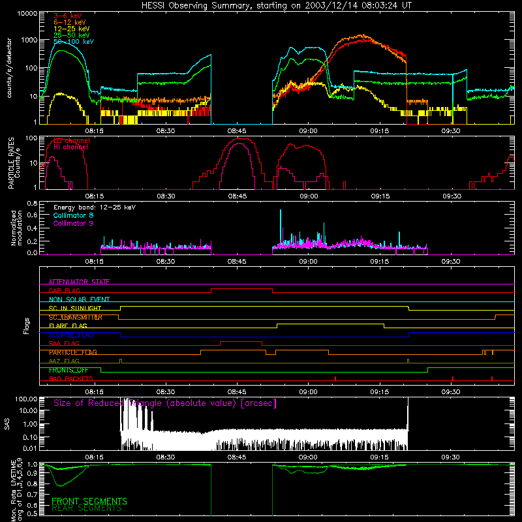
Task: Click the raised SAA_FLAG step segment
Action: click(x=241, y=342)
